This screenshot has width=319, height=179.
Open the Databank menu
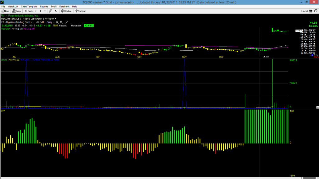(x=64, y=7)
